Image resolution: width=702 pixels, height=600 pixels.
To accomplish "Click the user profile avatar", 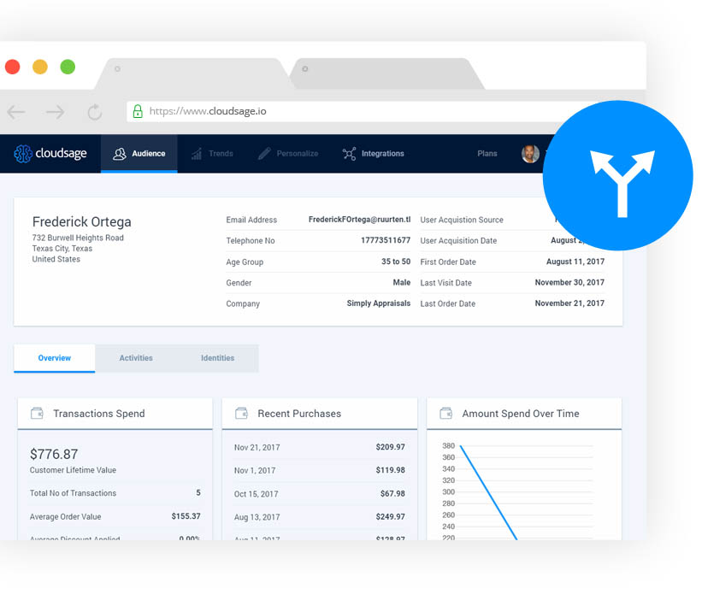I will 530,154.
